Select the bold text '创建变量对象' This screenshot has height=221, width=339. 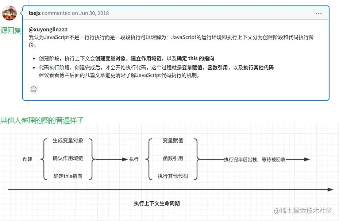pyautogui.click(x=111, y=58)
